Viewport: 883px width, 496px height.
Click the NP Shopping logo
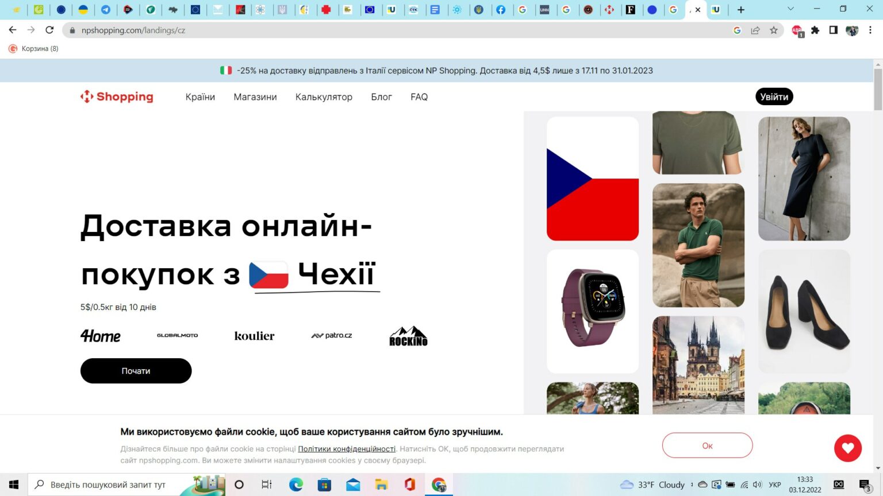point(117,96)
